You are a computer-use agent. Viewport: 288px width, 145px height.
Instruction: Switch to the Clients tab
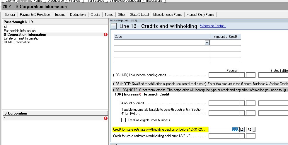(x=10, y=1)
